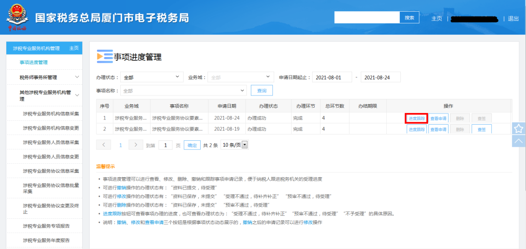Select 事项进度管理 in sidebar
This screenshot has width=526, height=249.
pyautogui.click(x=34, y=62)
